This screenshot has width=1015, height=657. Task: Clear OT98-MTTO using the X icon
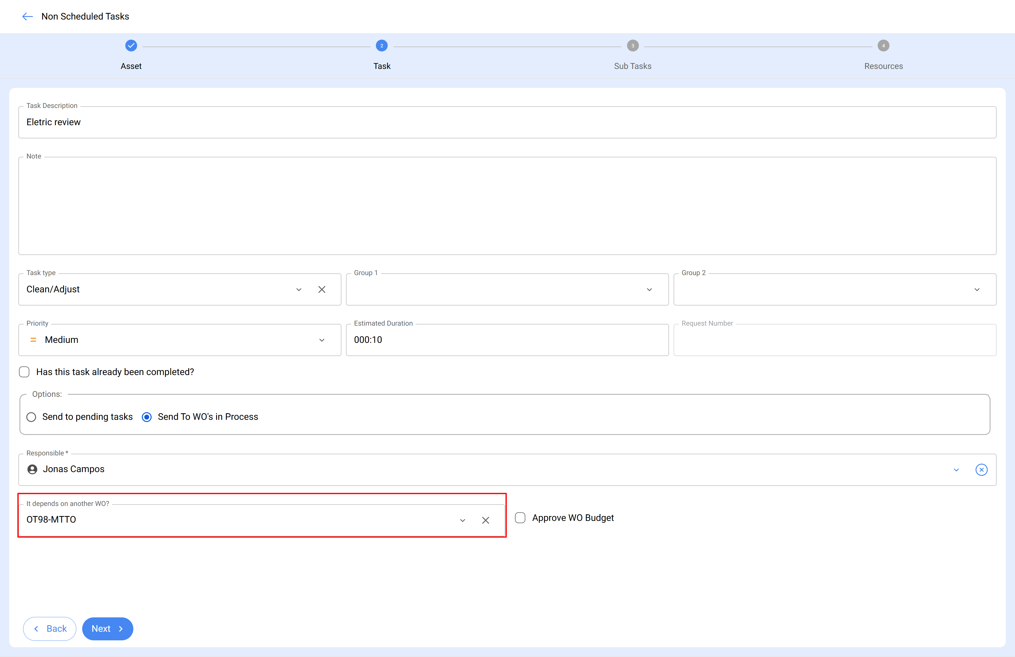click(x=486, y=520)
